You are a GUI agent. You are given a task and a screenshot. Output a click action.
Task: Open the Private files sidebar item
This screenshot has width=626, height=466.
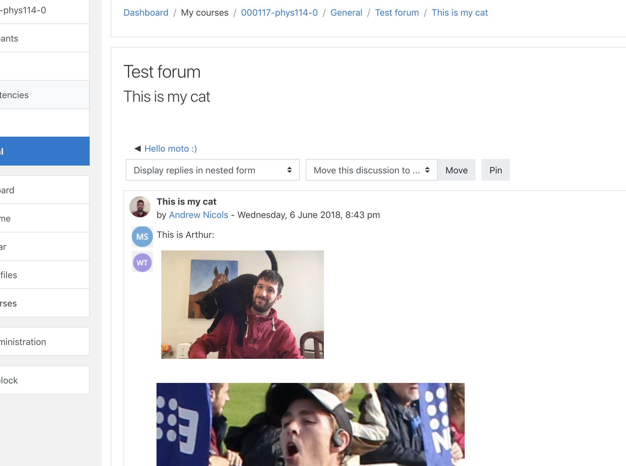click(45, 275)
